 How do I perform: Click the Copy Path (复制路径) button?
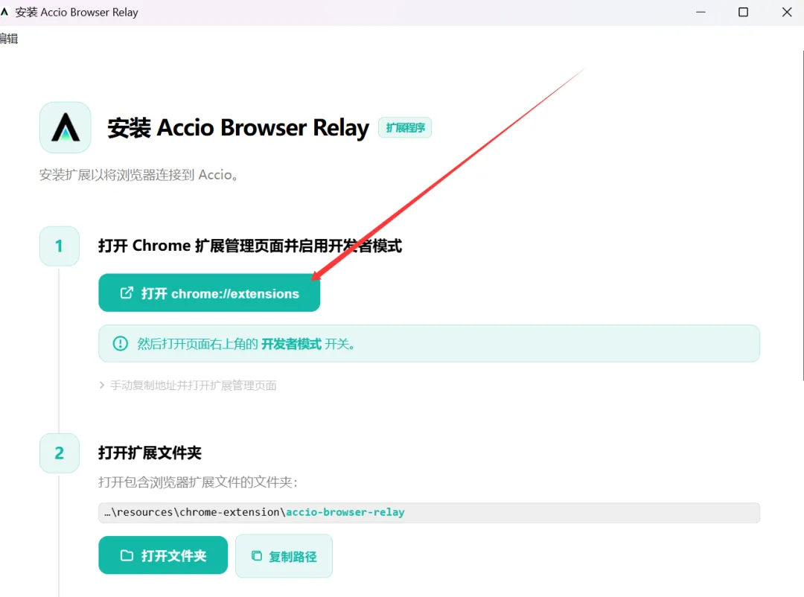284,556
